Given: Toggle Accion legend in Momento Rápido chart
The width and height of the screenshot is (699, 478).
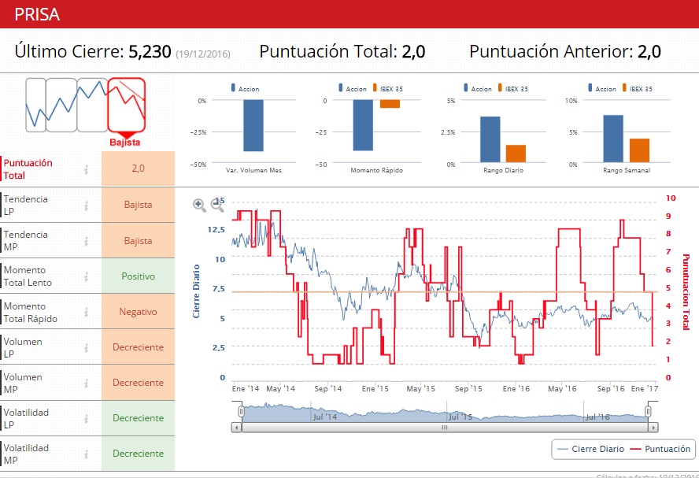Looking at the screenshot, I should pos(353,88).
